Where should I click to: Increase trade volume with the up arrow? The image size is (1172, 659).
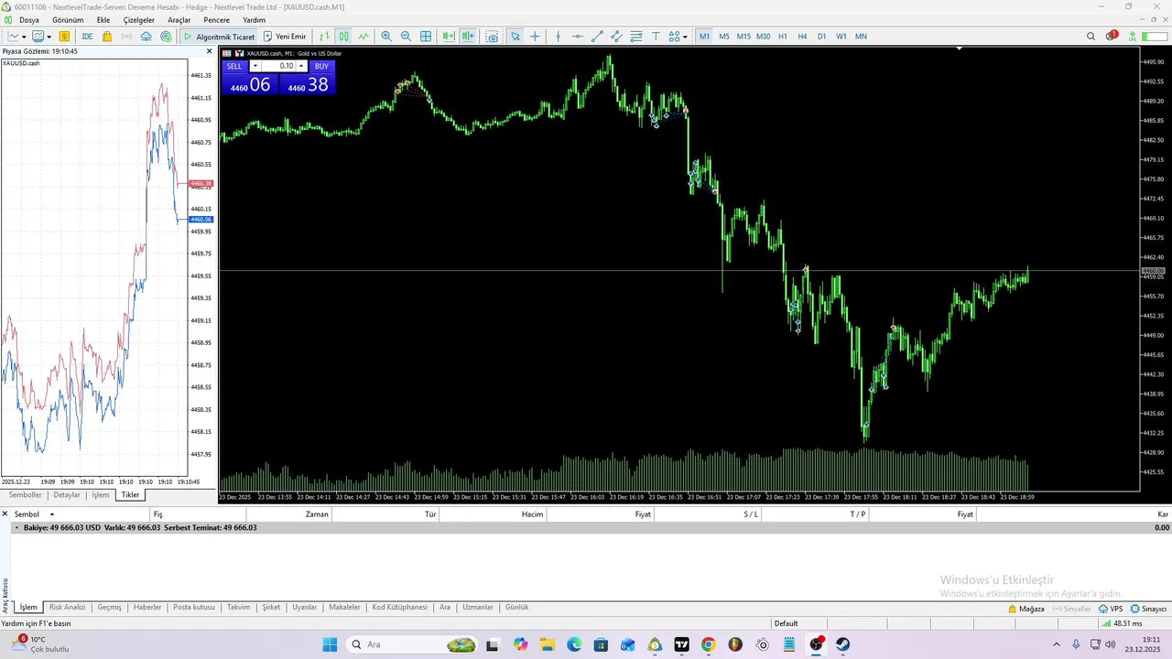coord(301,66)
